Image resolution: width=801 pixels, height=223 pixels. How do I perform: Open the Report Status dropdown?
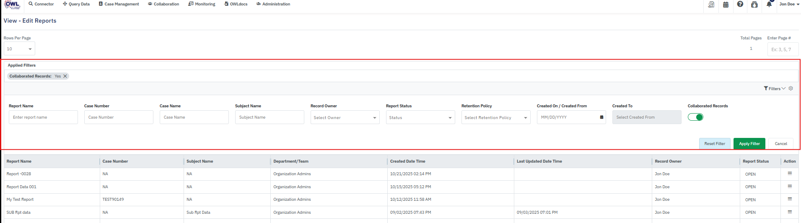click(420, 117)
